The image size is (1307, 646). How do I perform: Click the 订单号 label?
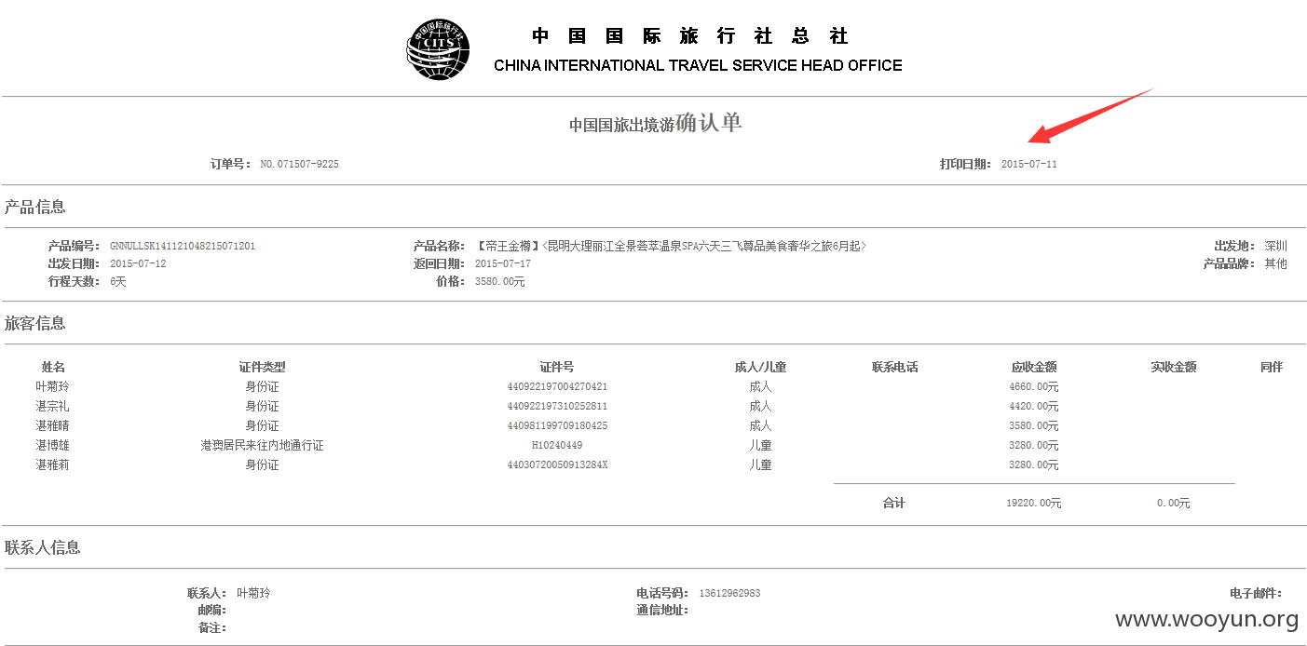click(231, 164)
